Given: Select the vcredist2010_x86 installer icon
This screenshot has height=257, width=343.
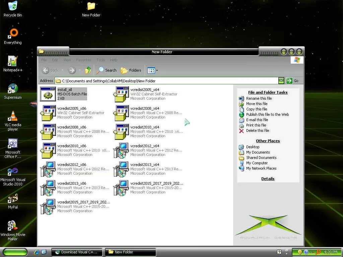Looking at the screenshot, I should click(x=48, y=150).
